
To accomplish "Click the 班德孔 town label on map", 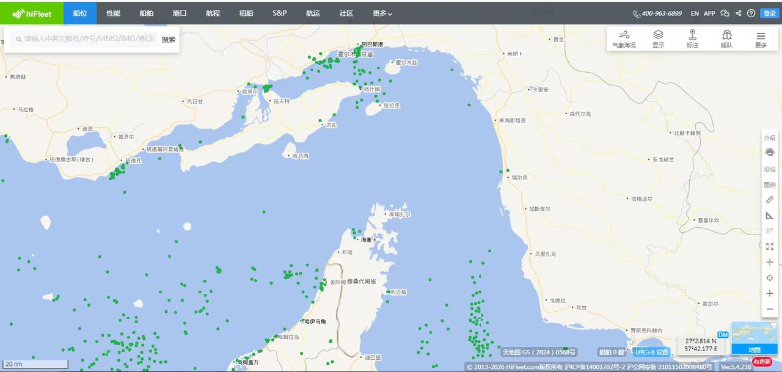I will tap(133, 161).
